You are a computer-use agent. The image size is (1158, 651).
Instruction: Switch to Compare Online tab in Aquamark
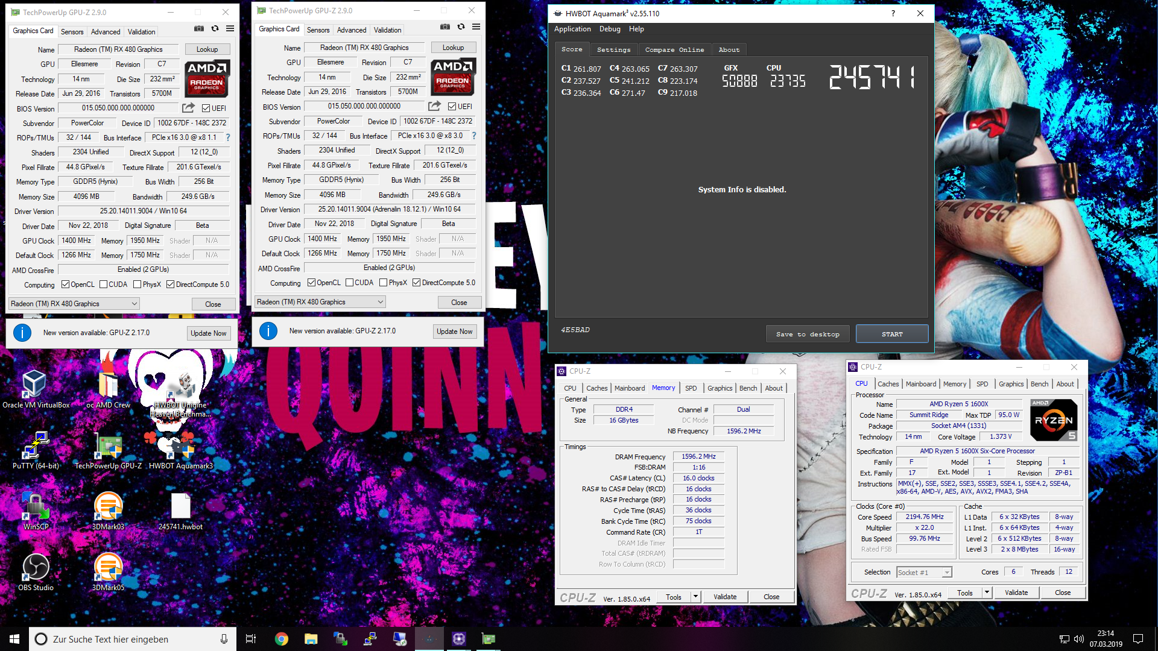point(674,50)
